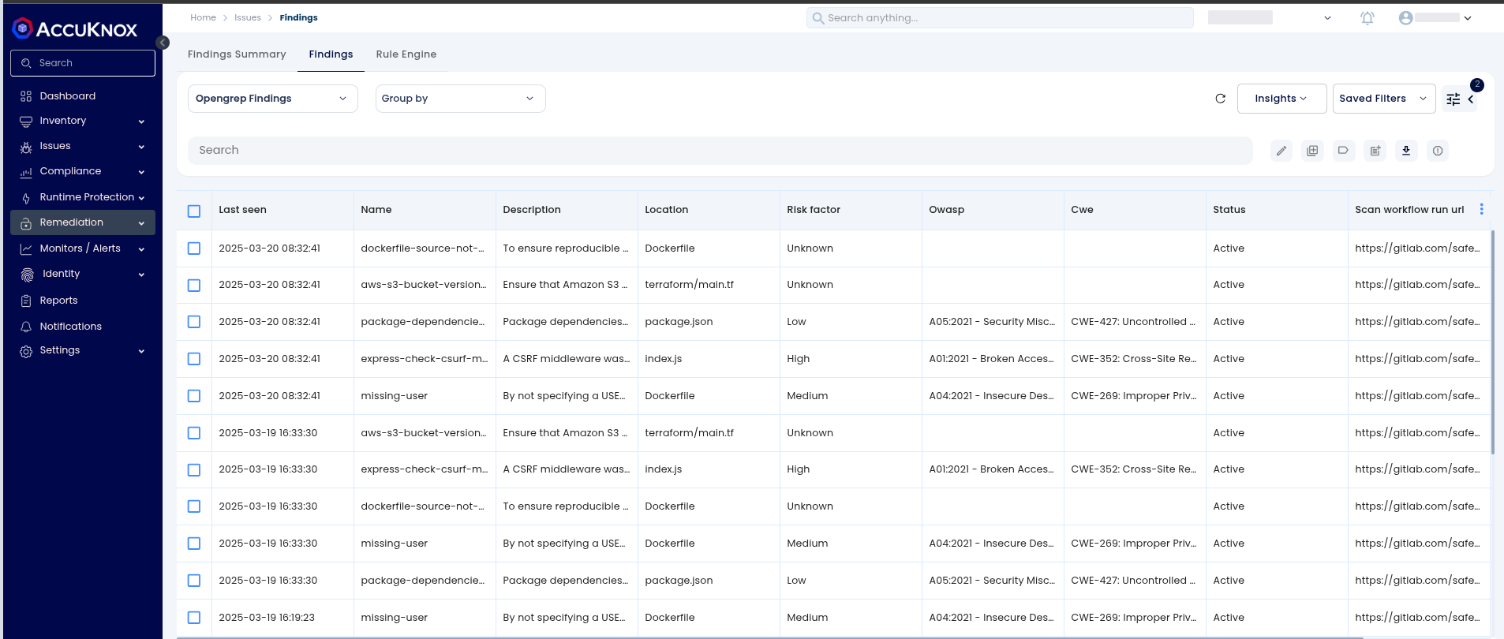1504x639 pixels.
Task: Click the Remediation sidebar icon
Action: [26, 223]
